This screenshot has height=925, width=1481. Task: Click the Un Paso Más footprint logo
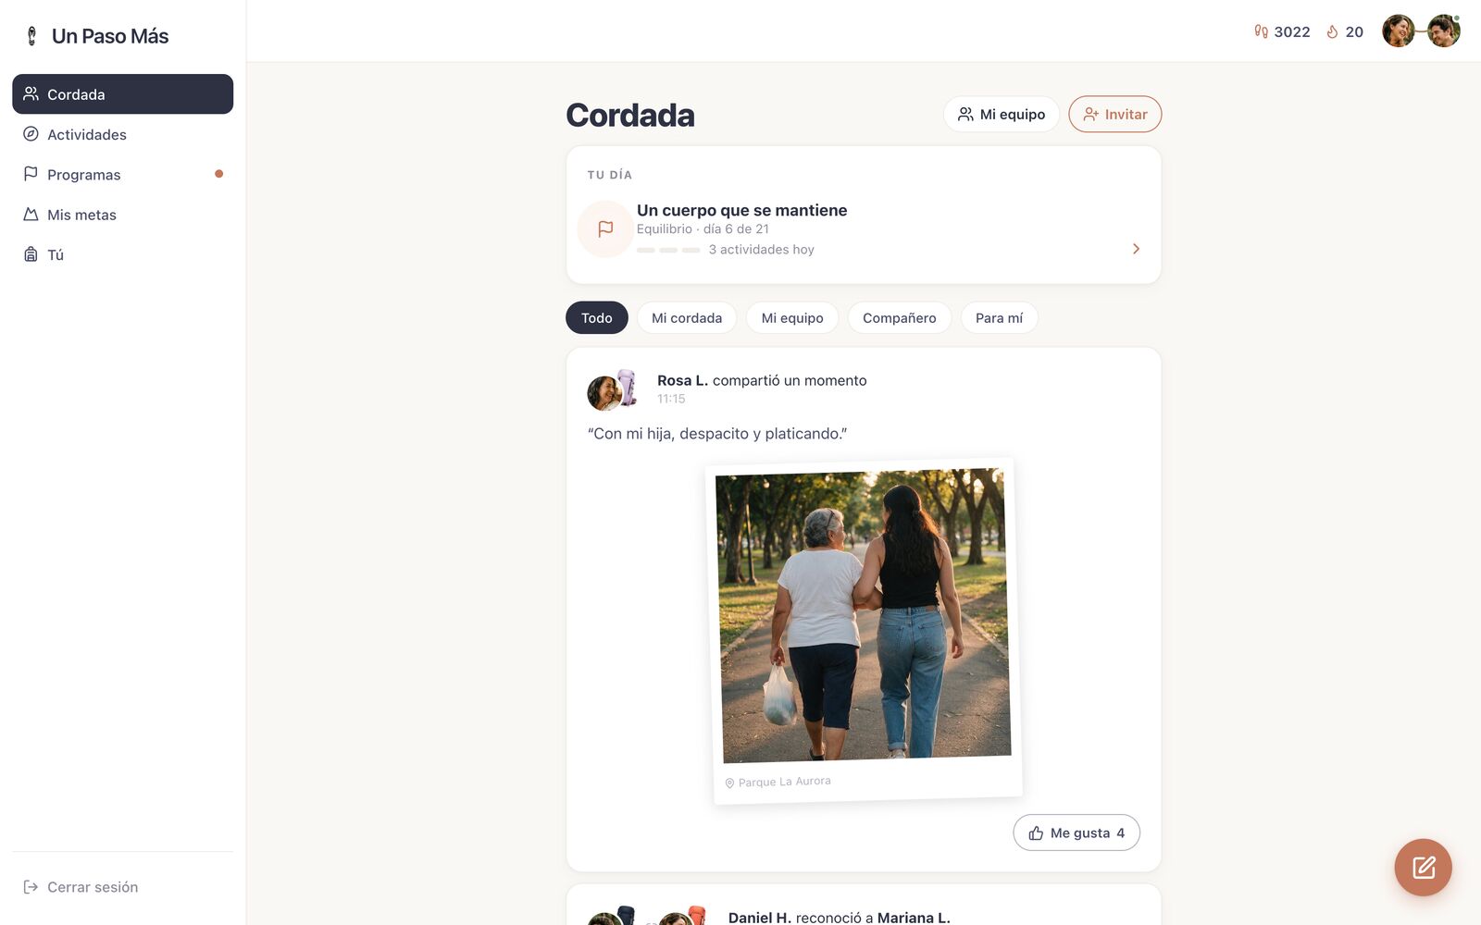(31, 36)
